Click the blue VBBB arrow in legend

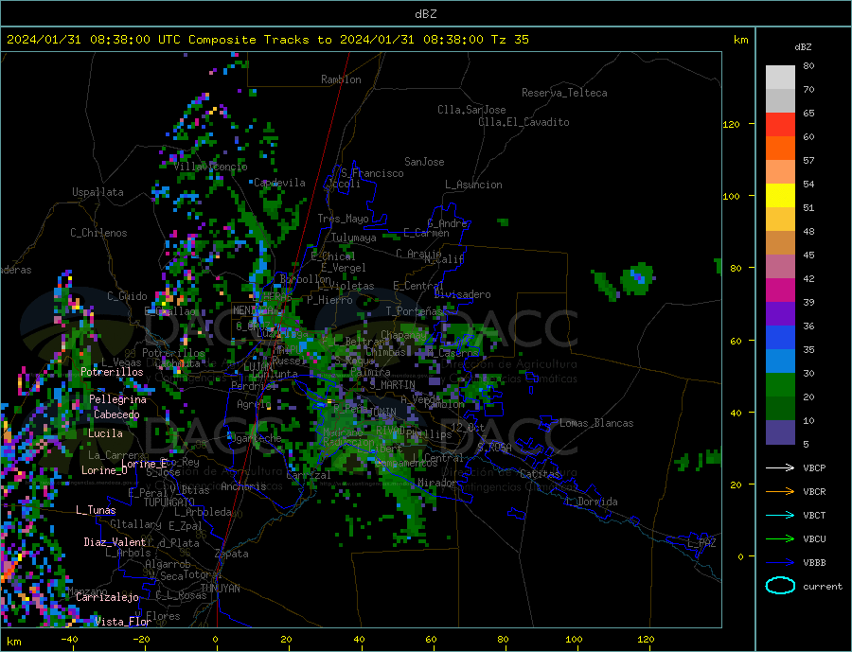(x=780, y=562)
